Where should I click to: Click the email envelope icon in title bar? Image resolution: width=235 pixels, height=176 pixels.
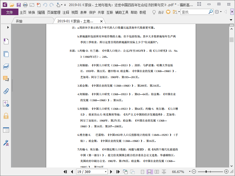[32, 5]
